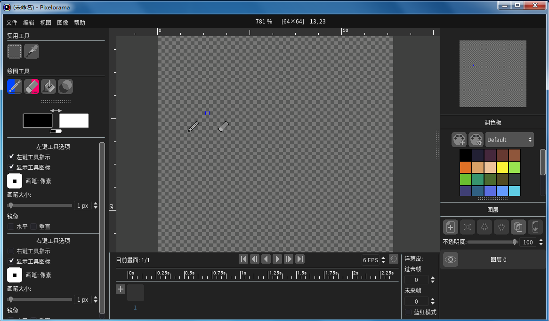Select the Lighten/Darken tool
This screenshot has width=549, height=321.
[x=65, y=86]
